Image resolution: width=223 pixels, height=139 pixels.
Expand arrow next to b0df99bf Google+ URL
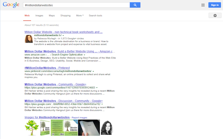(x=102, y=104)
